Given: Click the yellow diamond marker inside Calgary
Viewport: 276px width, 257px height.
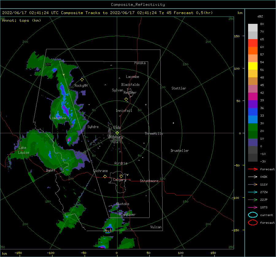Looking at the screenshot, I should tap(121, 176).
